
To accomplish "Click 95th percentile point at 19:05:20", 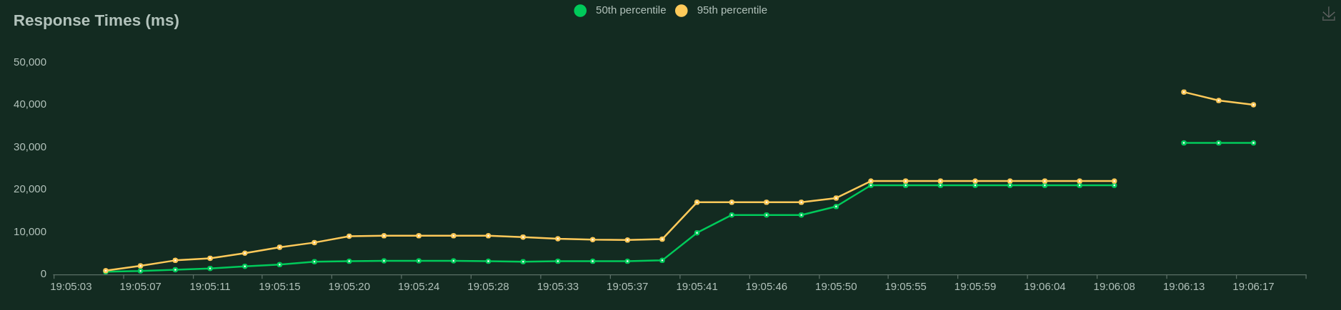I will (349, 236).
